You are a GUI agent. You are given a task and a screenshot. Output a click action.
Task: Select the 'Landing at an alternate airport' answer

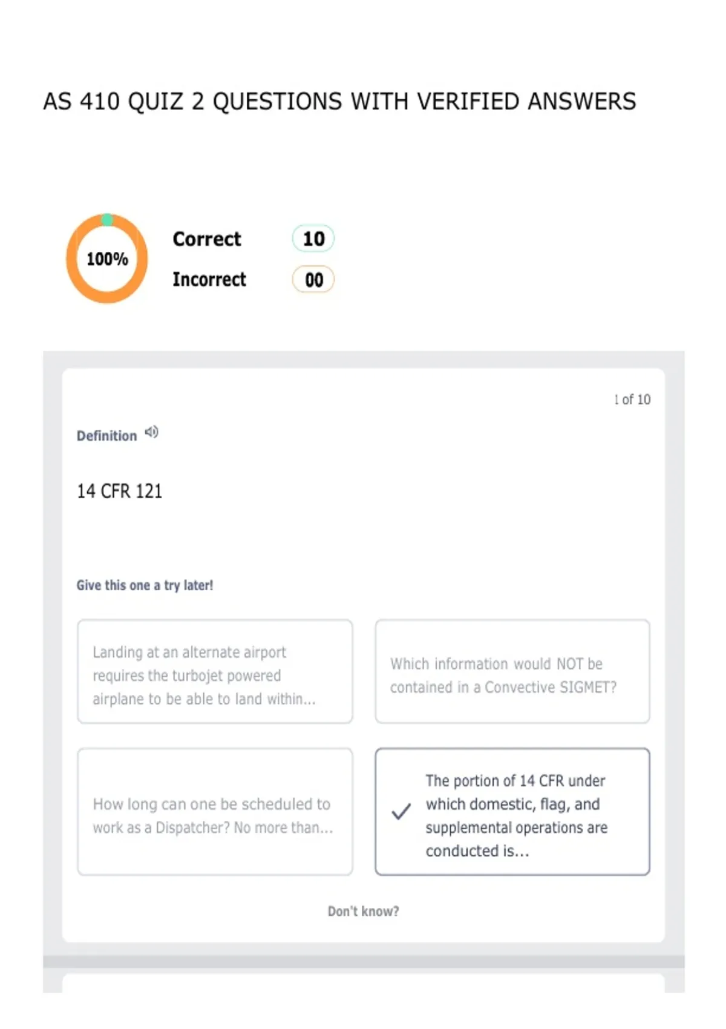click(215, 671)
